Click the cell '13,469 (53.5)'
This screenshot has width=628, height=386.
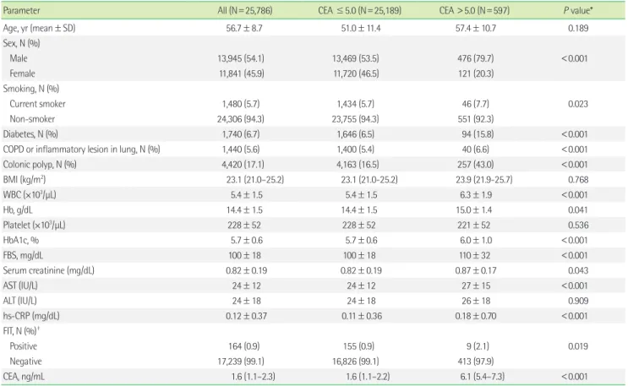click(355, 58)
